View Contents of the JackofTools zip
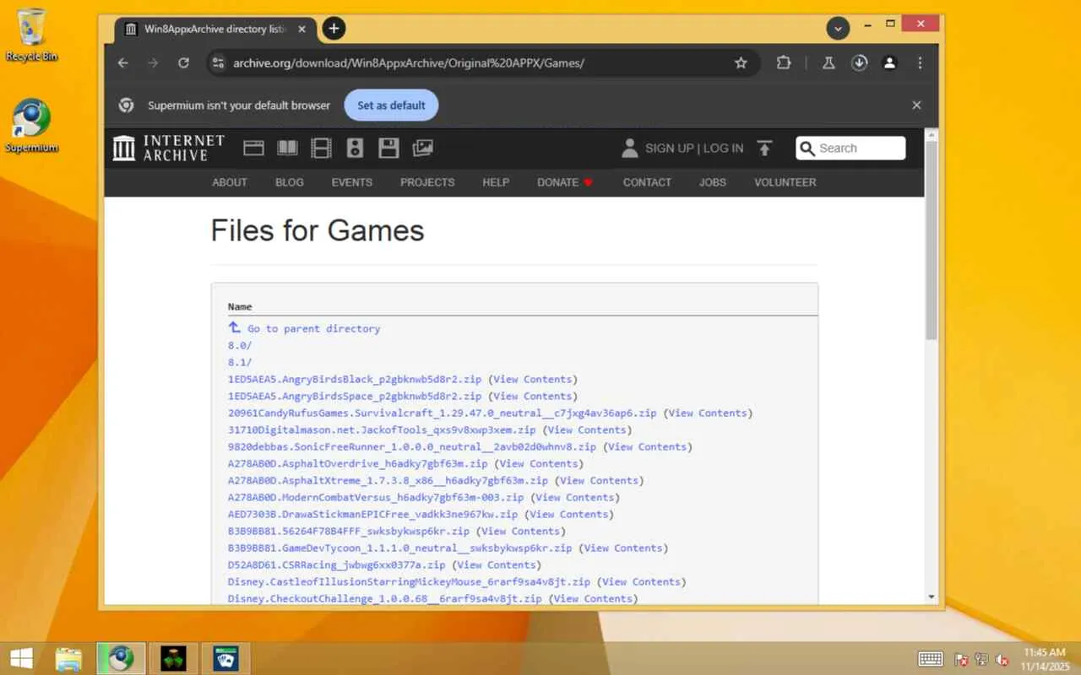Viewport: 1081px width, 675px height. (587, 429)
